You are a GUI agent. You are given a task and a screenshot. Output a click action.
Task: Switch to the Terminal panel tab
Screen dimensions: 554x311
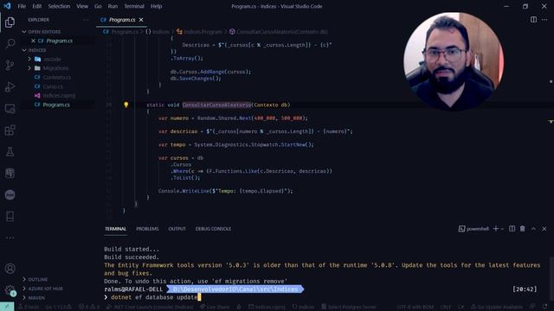tap(115, 229)
